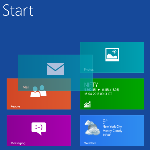This screenshot has height=150, width=150.
Task: Click the Mostly Cloudy condition text
Action: [x=112, y=131]
